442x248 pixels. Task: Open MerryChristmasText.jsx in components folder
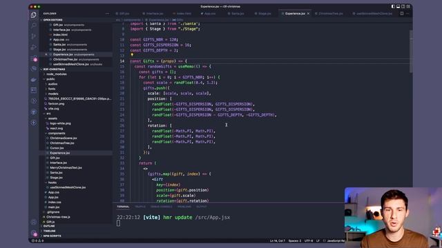66,167
